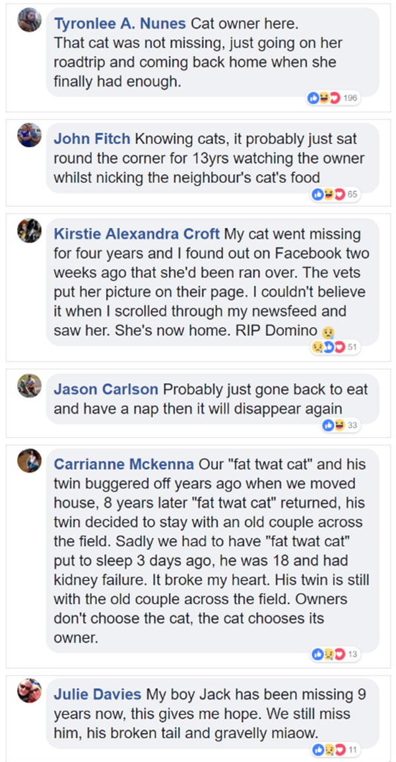396x762 pixels.
Task: Open Carrianne Mckenna's name link
Action: coord(124,464)
